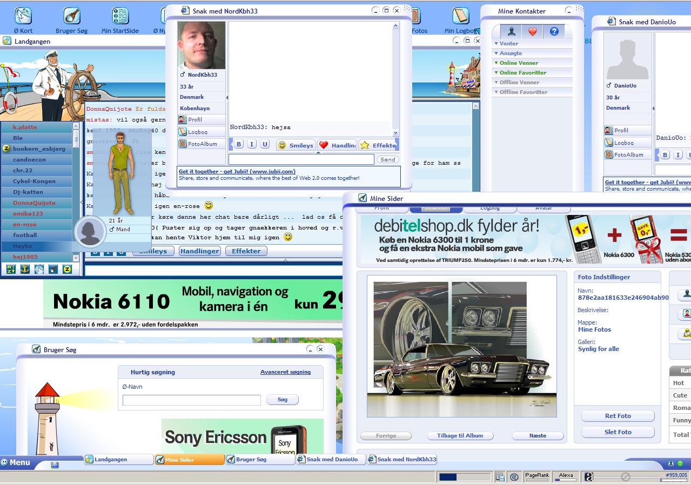Toggle italic in NordKbh33 chat

click(x=252, y=144)
